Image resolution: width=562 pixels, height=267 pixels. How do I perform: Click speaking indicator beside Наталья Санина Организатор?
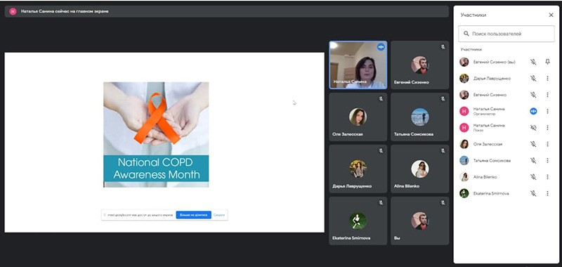click(533, 111)
